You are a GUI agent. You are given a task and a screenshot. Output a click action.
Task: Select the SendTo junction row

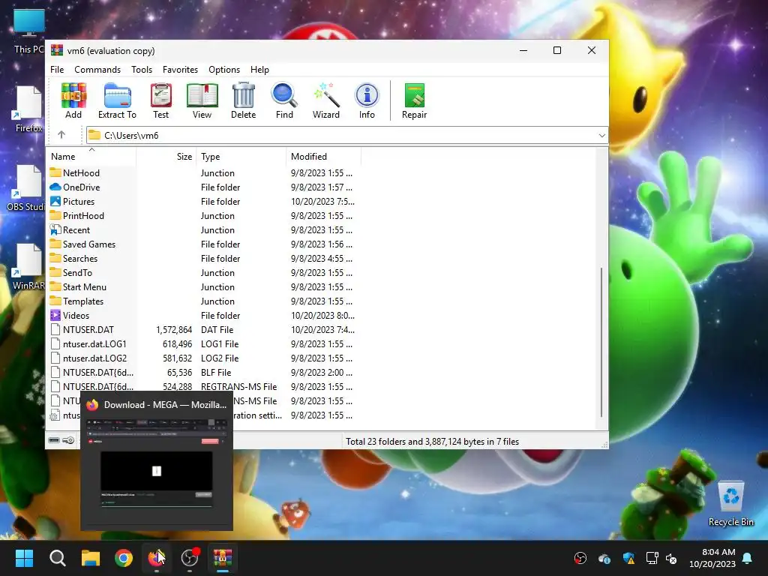click(202, 272)
